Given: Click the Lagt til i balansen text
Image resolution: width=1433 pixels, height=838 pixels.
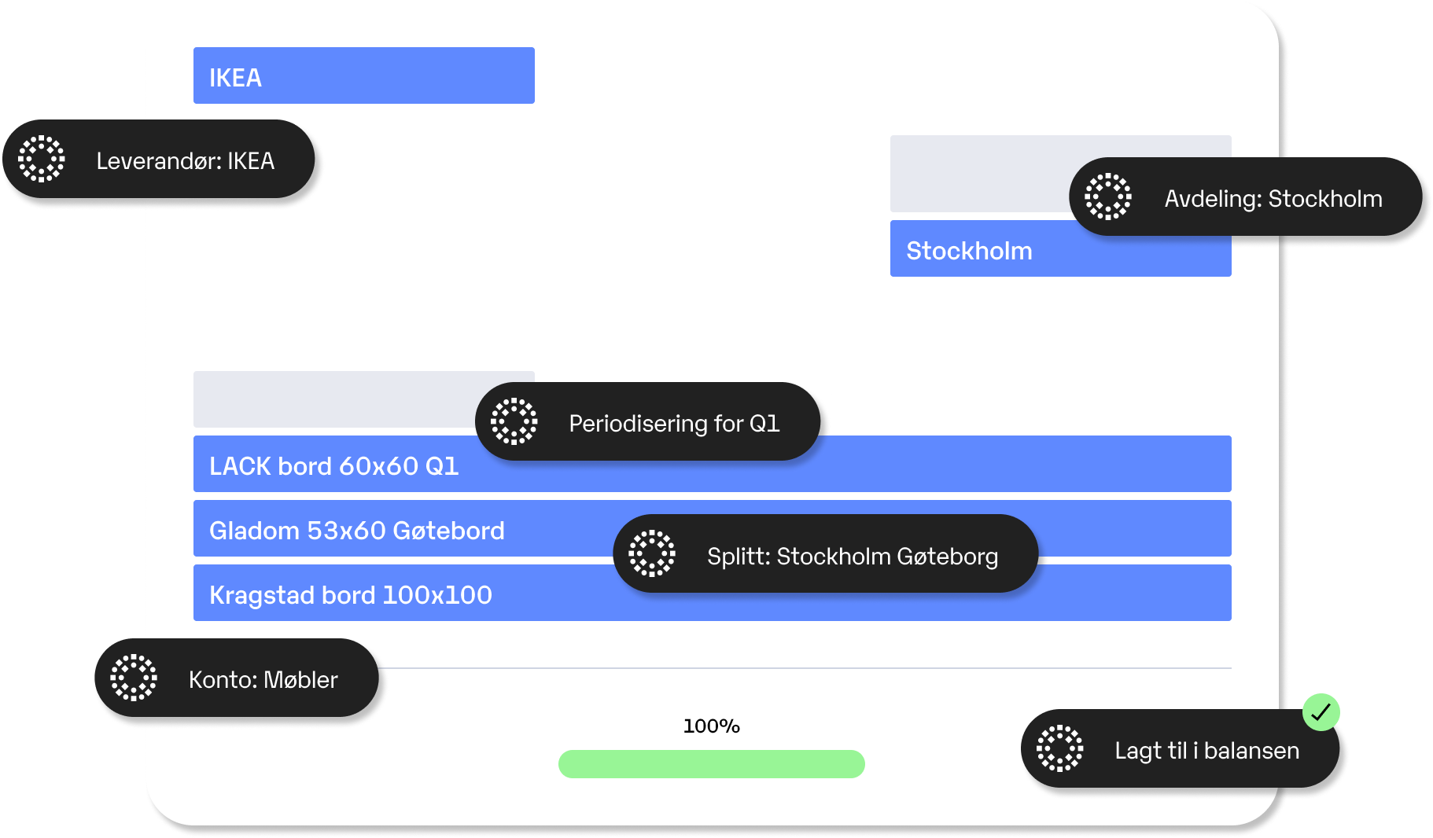Looking at the screenshot, I should [x=1207, y=751].
